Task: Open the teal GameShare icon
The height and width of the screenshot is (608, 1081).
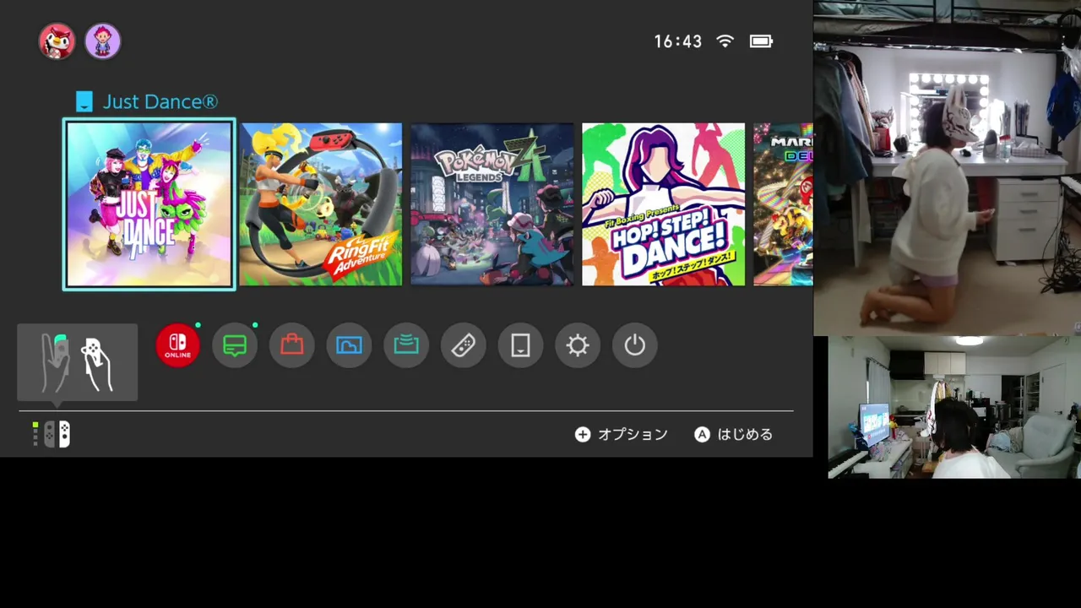Action: 406,345
